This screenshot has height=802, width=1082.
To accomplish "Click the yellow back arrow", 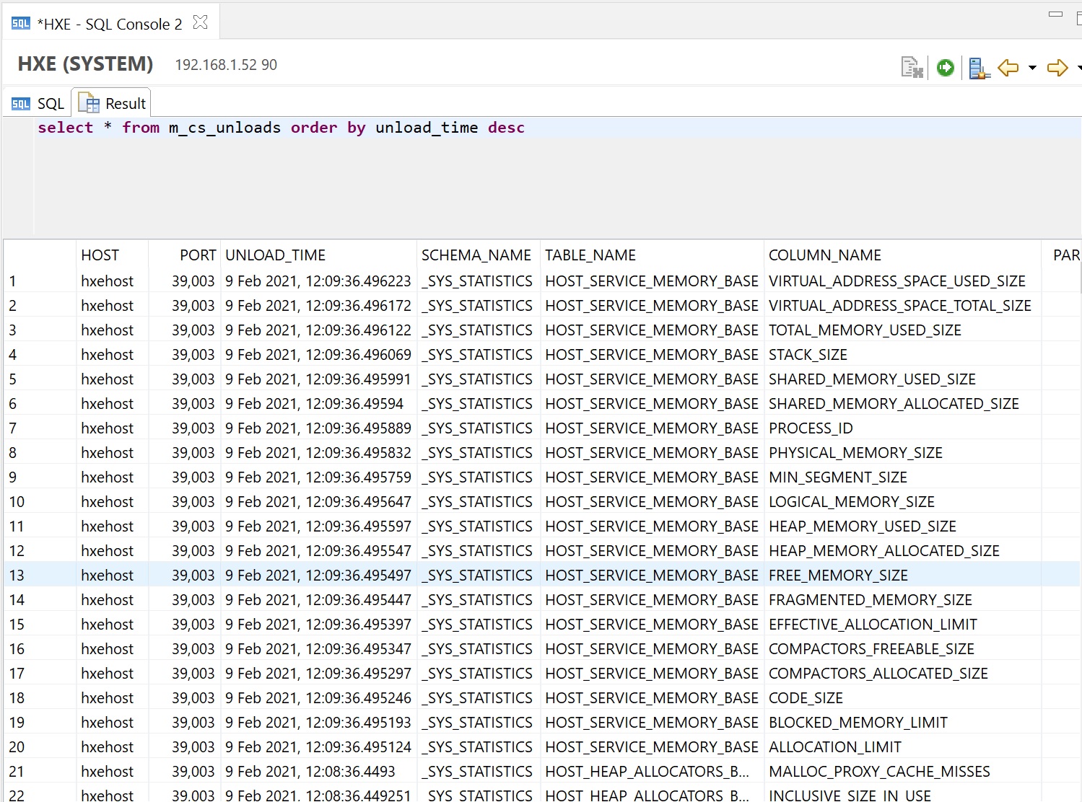I will click(1008, 68).
